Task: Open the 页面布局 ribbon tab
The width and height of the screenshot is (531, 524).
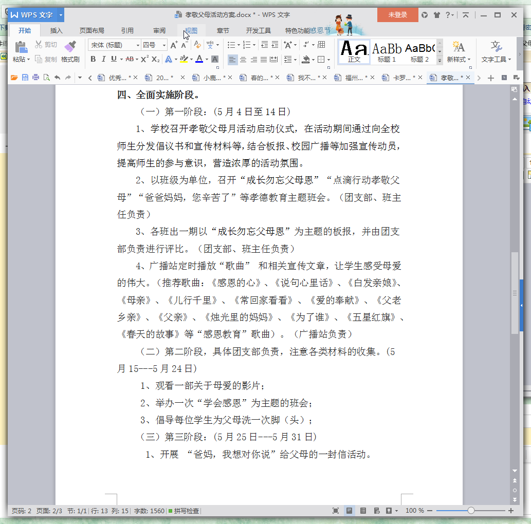Action: click(92, 30)
